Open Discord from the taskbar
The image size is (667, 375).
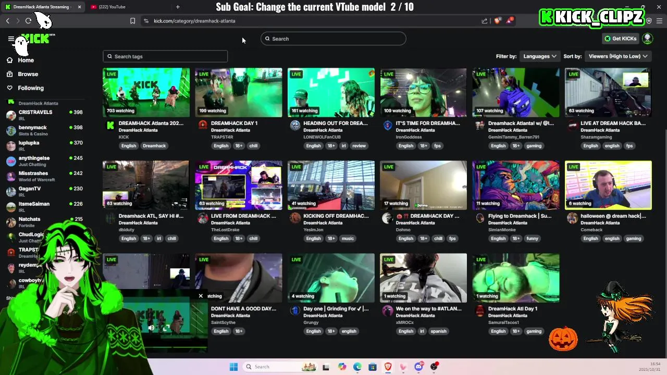418,367
